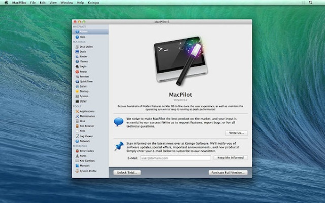The height and width of the screenshot is (203, 325).
Task: Click the Write Us... button
Action: click(x=237, y=133)
